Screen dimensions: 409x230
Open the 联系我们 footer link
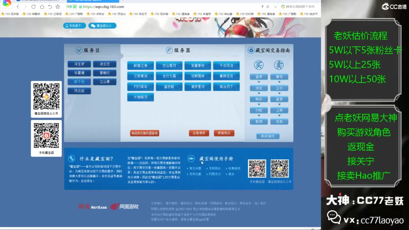pyautogui.click(x=231, y=203)
